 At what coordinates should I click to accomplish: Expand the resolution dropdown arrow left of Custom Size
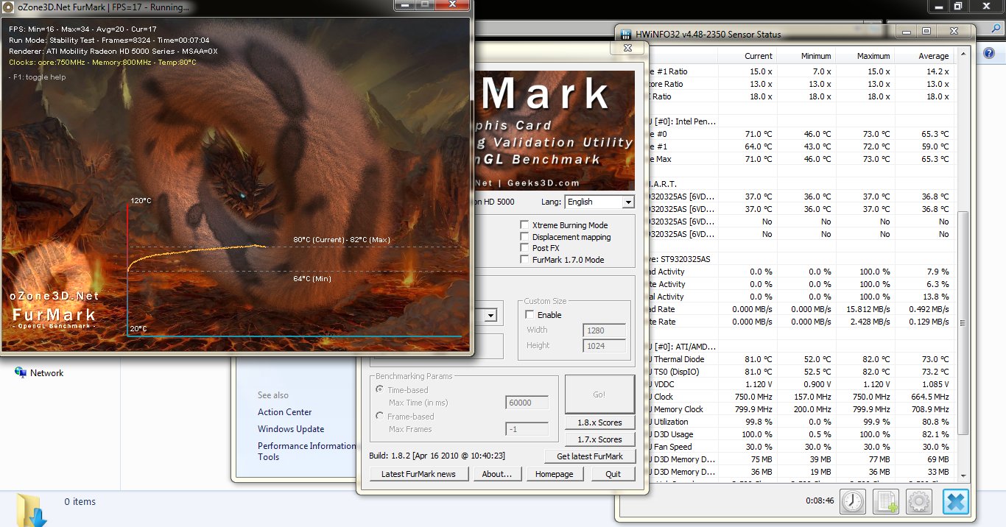490,316
